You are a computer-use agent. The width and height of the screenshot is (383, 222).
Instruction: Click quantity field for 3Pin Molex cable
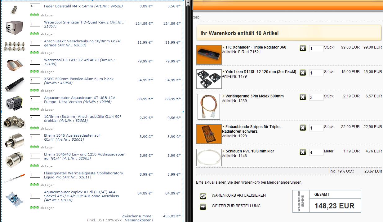click(x=316, y=97)
